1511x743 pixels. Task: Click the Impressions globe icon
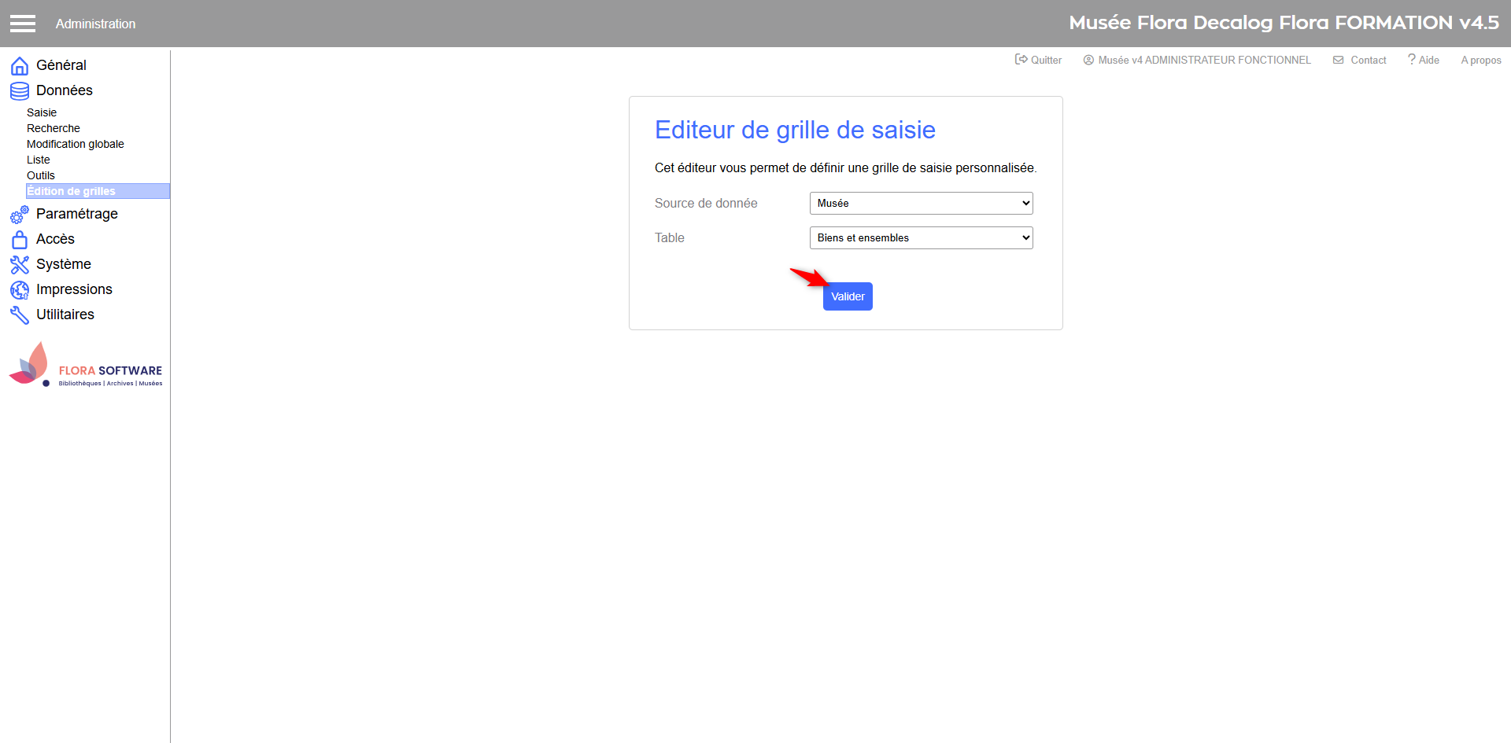20,290
